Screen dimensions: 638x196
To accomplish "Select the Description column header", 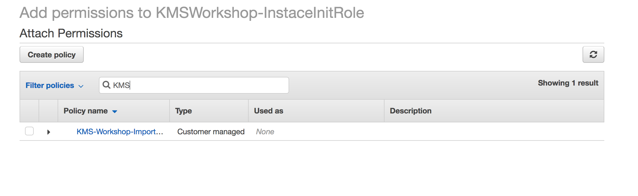I will pos(411,111).
